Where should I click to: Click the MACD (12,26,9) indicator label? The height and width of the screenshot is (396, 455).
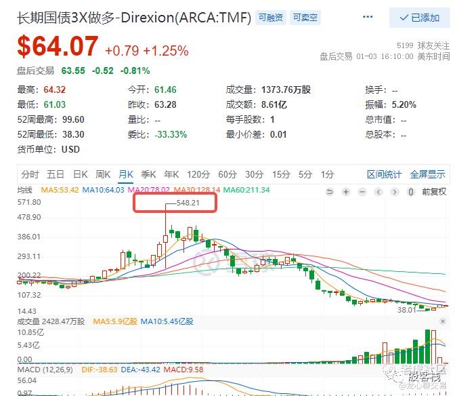point(45,370)
